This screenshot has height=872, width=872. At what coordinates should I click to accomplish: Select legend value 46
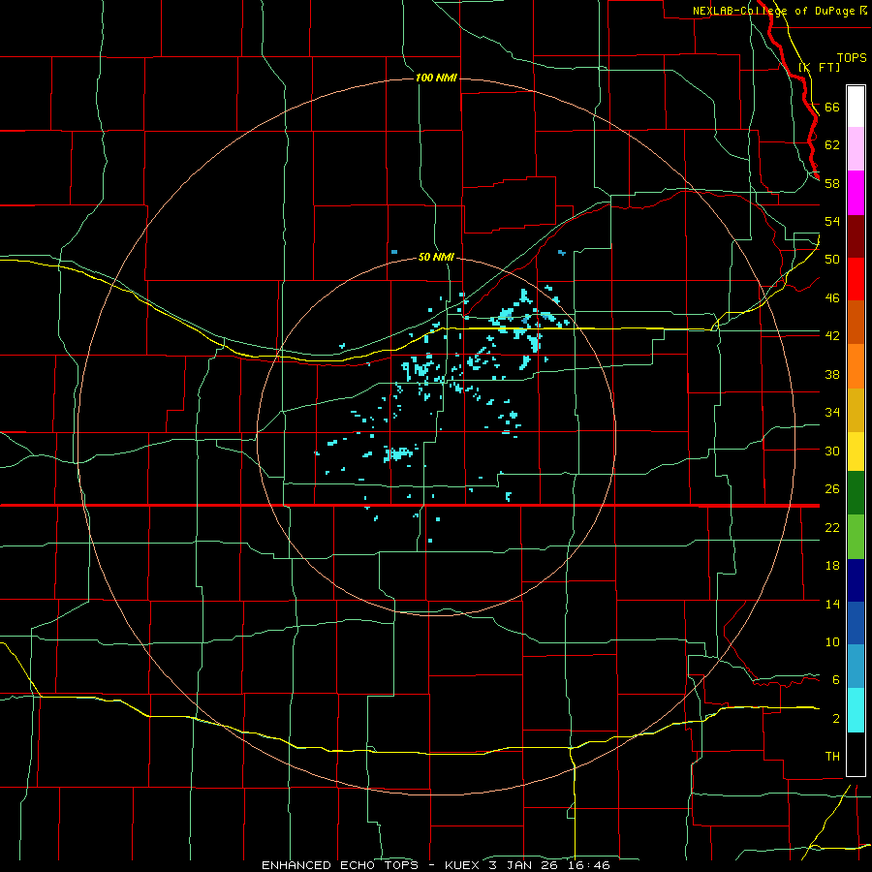832,298
